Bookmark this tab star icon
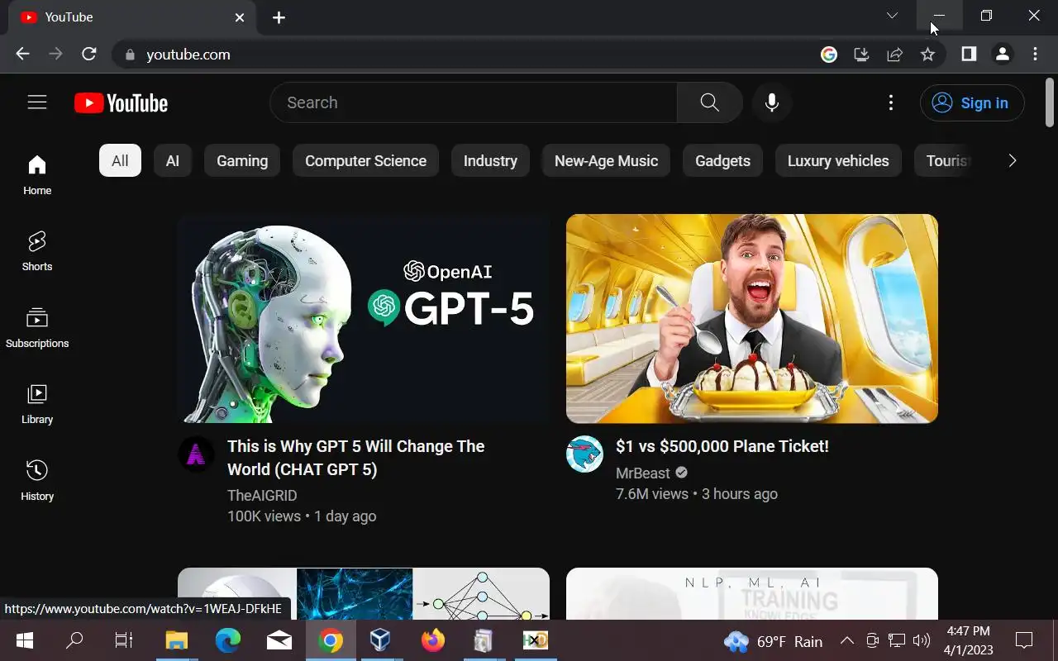 927,55
